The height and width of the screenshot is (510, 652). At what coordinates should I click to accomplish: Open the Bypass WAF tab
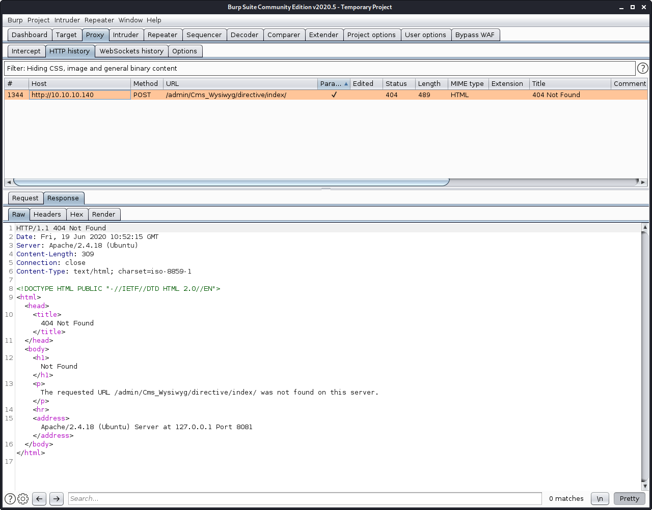[x=475, y=35]
